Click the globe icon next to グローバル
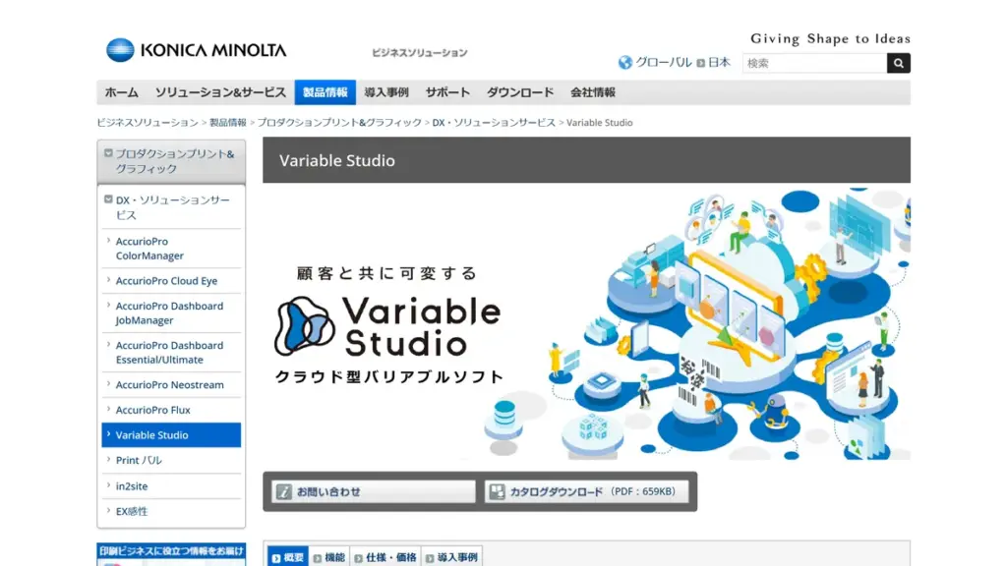 coord(625,61)
